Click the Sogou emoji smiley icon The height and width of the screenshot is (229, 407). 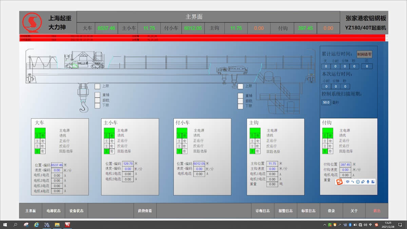pyautogui.click(x=357, y=182)
